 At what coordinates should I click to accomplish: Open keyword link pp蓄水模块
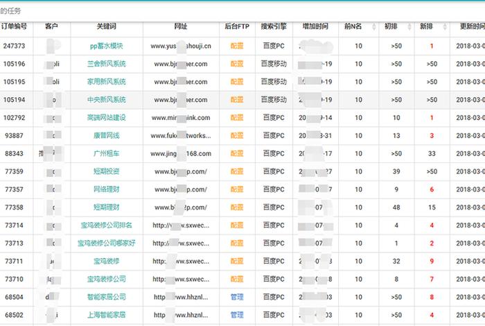pyautogui.click(x=107, y=46)
